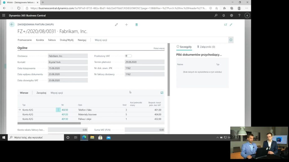Expand Więcej opcji in the action bar
The width and height of the screenshot is (289, 162).
101,40
